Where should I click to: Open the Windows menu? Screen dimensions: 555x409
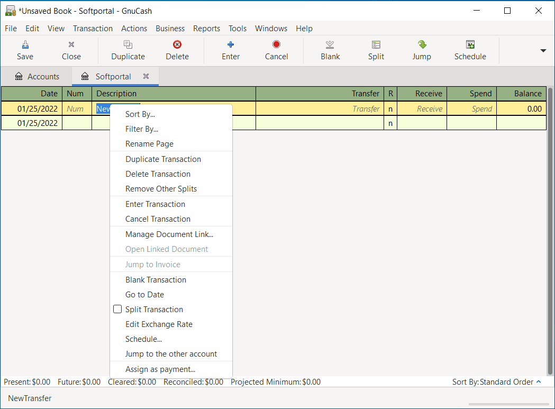pyautogui.click(x=271, y=29)
